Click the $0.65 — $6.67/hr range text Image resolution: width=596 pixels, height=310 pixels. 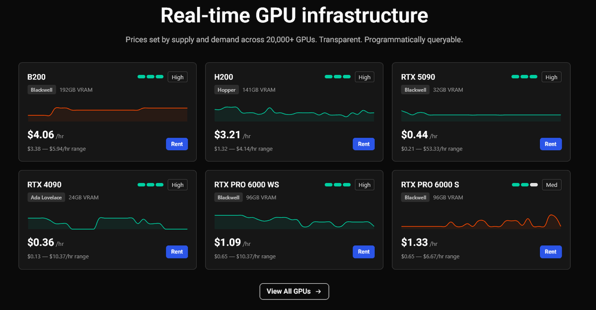click(x=430, y=256)
